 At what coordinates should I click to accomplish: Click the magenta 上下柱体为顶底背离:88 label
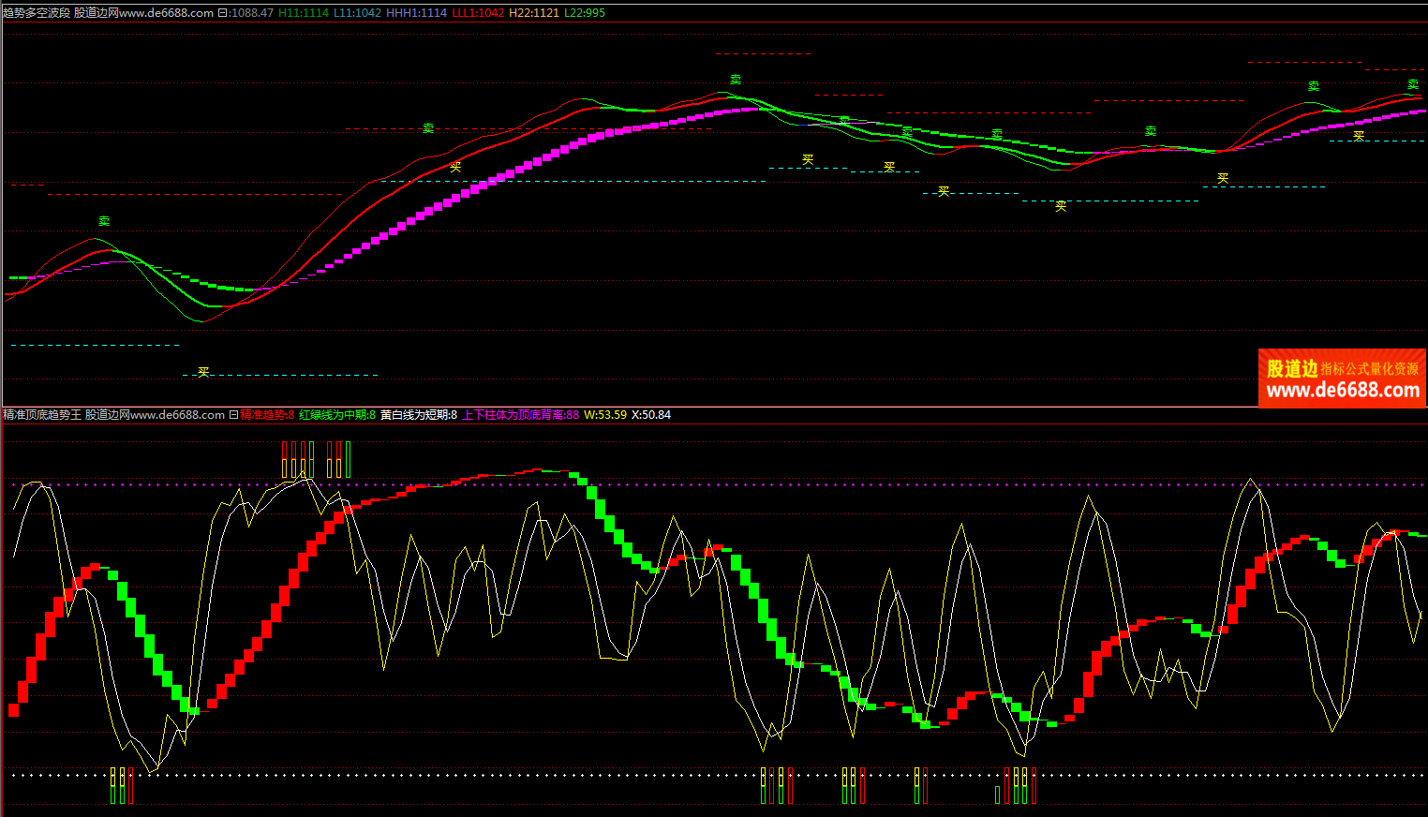coord(520,415)
